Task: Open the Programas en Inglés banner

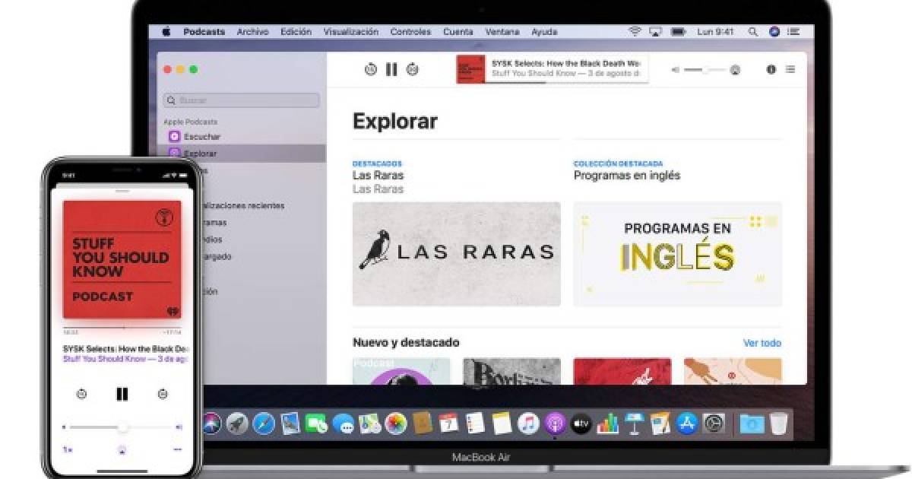Action: (678, 254)
